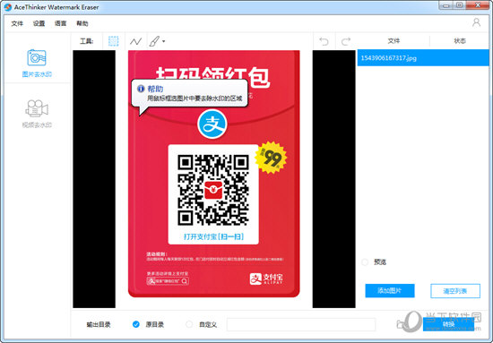Open the 文件 menu

tap(17, 23)
